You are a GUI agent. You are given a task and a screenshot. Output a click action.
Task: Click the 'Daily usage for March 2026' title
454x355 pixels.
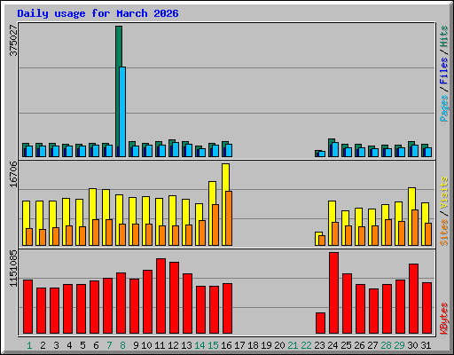click(98, 13)
